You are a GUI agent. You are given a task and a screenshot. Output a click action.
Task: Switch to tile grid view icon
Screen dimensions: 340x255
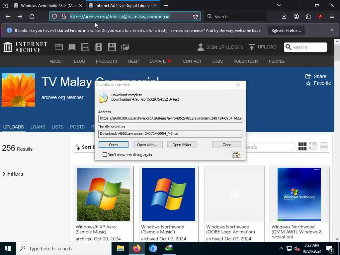(302, 146)
